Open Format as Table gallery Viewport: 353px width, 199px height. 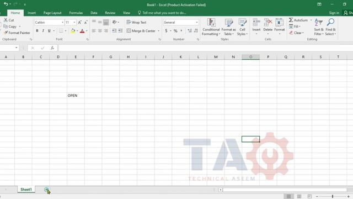tap(228, 27)
